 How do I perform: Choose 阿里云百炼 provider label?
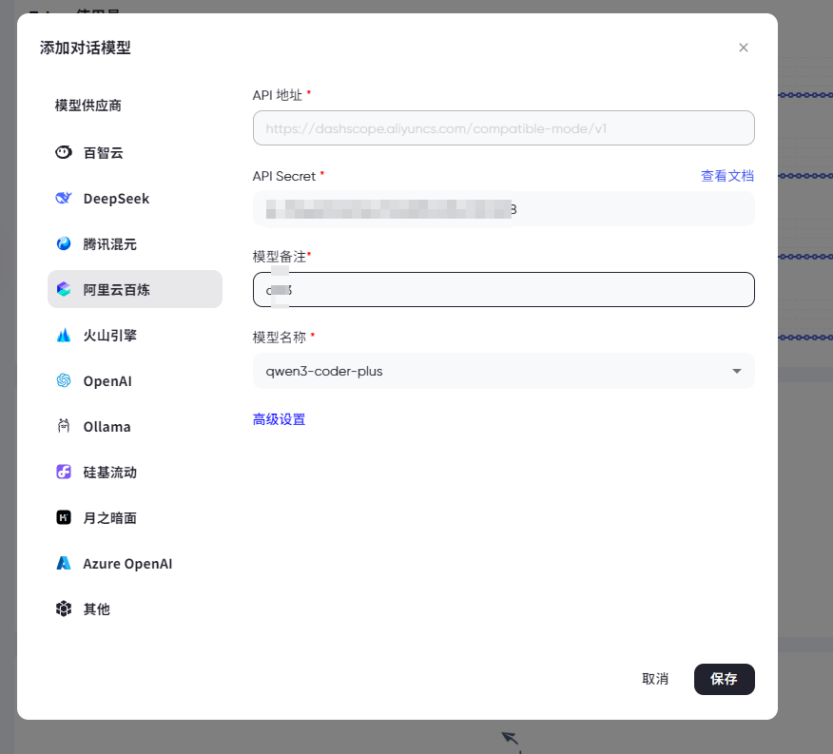point(116,290)
